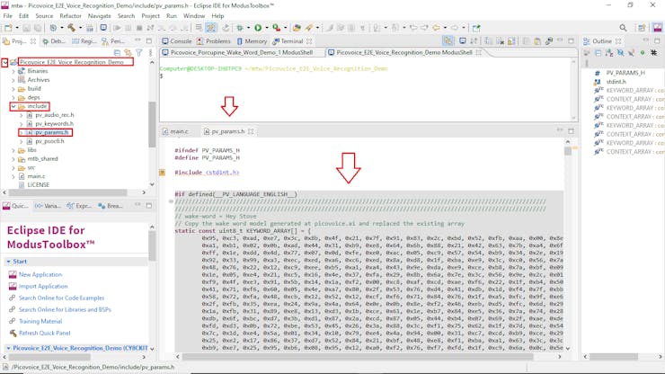
Task: Switch to the main.c editor tab
Action: click(179, 131)
